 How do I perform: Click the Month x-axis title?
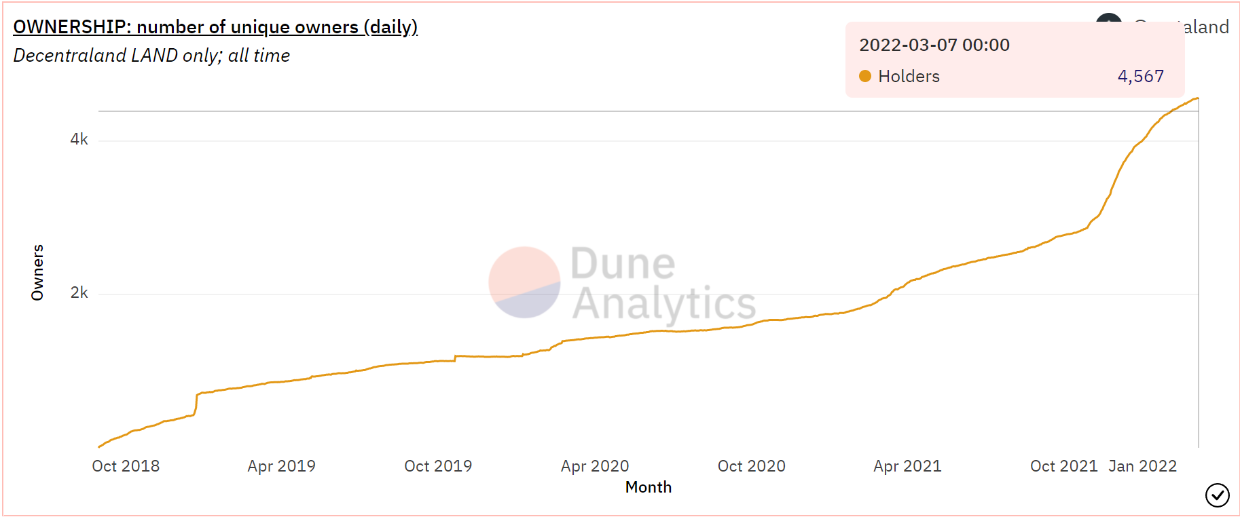[x=649, y=487]
